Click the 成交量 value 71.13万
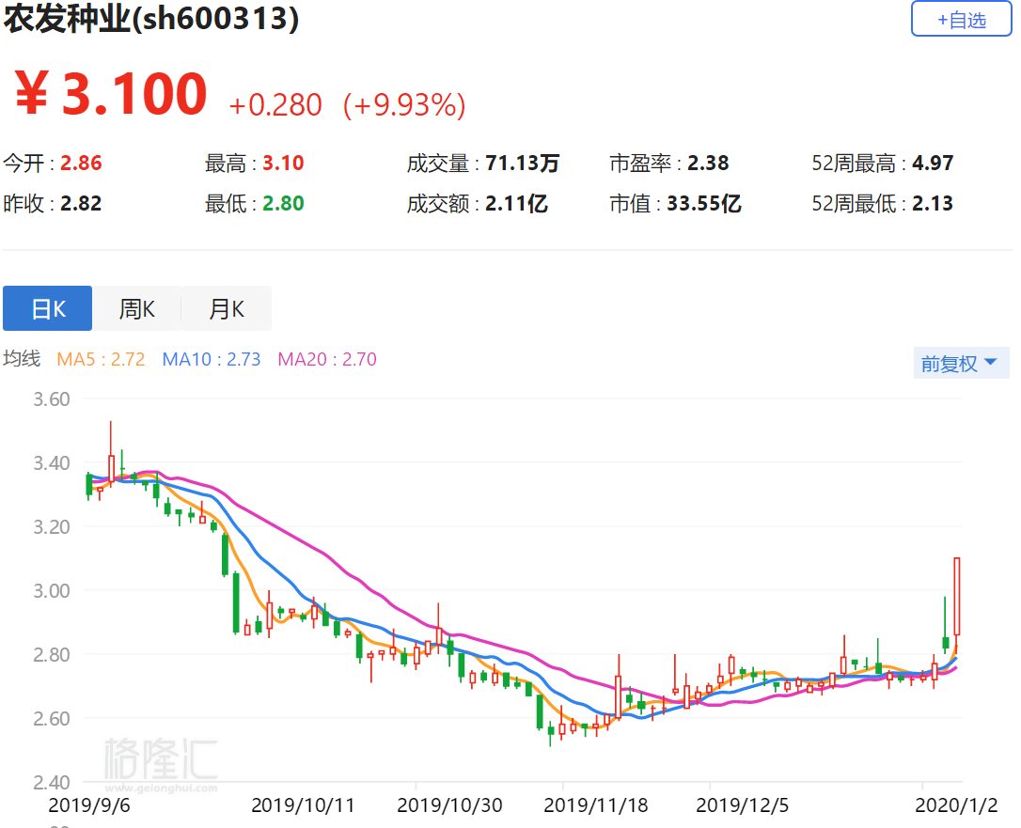Image resolution: width=1021 pixels, height=828 pixels. [x=522, y=163]
